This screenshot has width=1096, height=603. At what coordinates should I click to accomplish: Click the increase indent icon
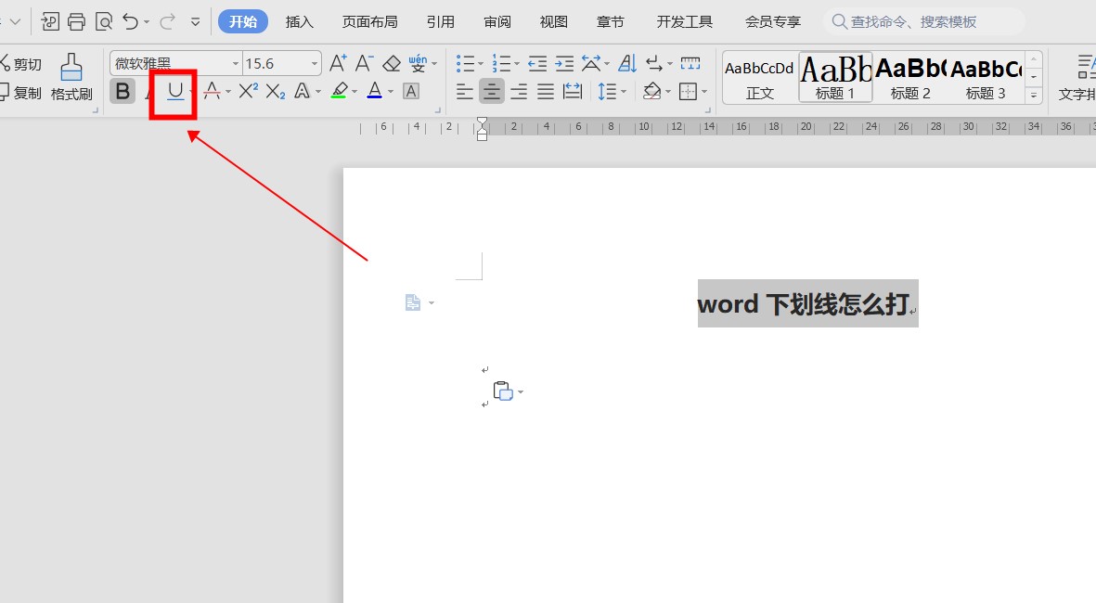564,63
